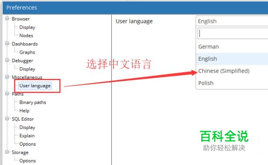Viewport: 268px width, 165px height.
Task: Open Display under Browser
Action: (x=27, y=27)
